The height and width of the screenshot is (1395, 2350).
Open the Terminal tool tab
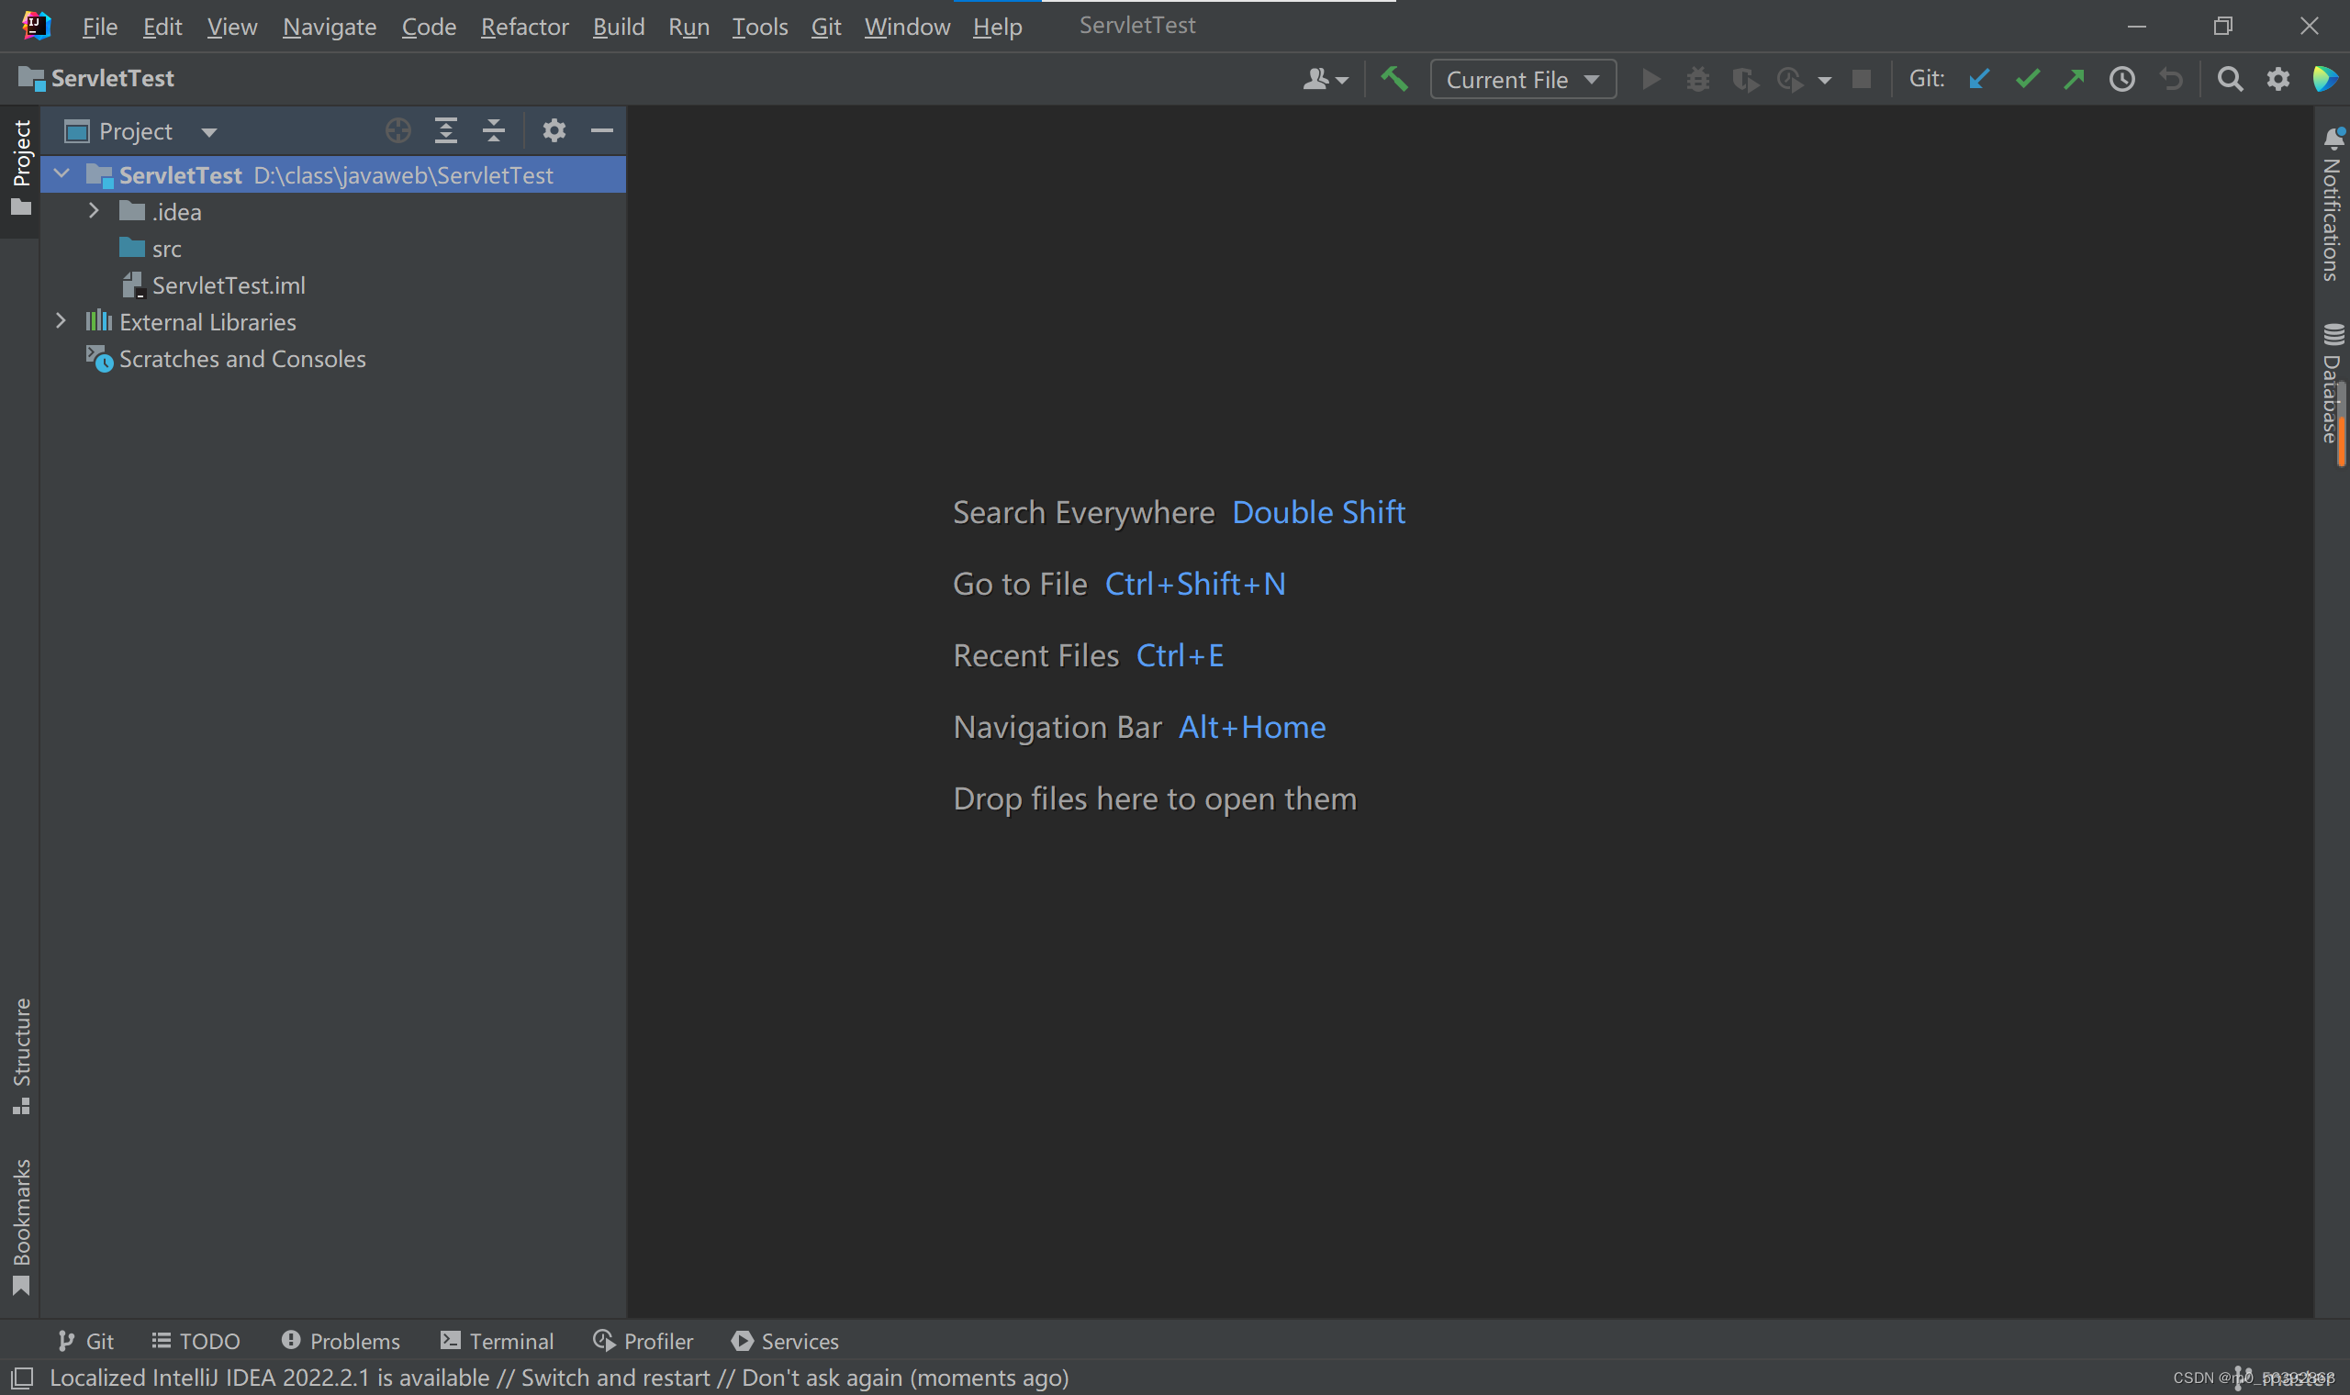click(x=498, y=1341)
